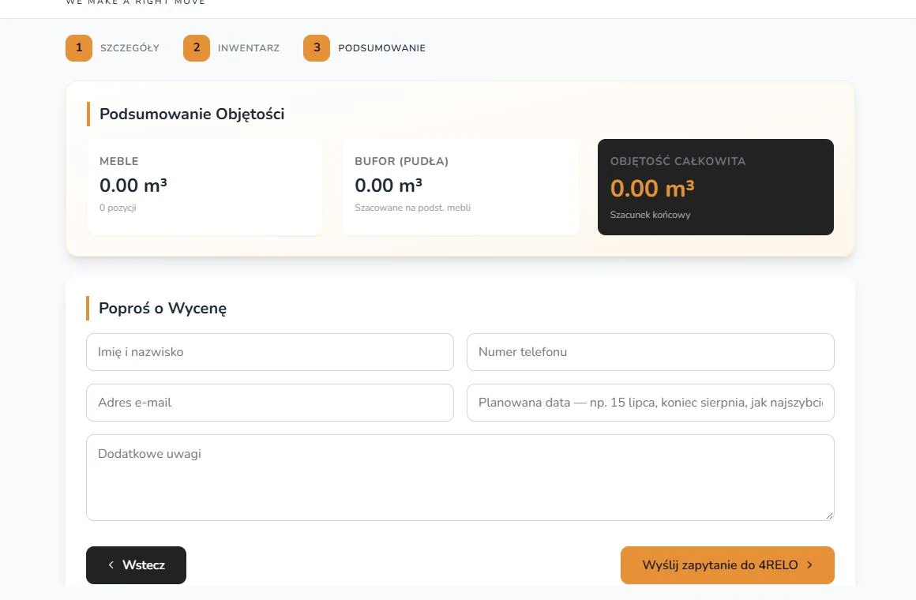Focus the Numer telefonu field
The height and width of the screenshot is (600, 916).
(x=650, y=351)
